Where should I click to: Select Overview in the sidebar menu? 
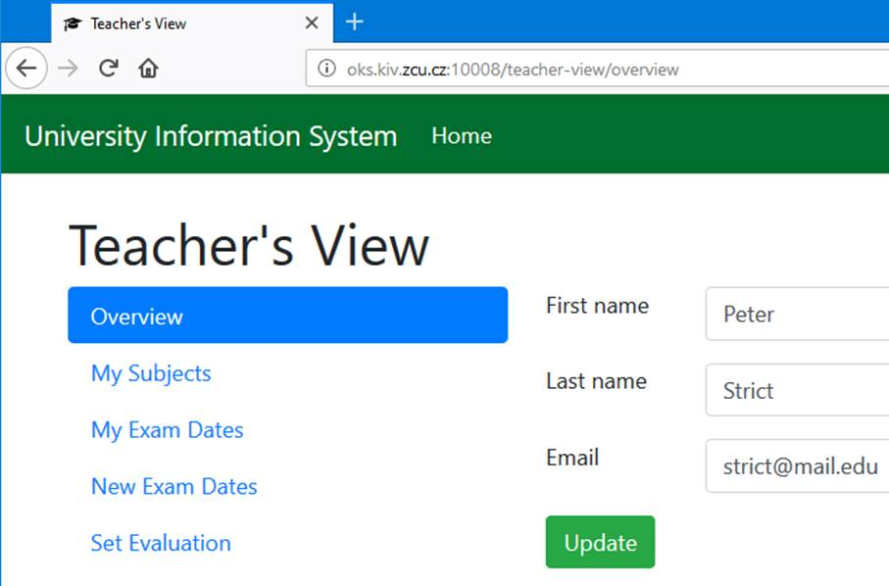[x=287, y=316]
